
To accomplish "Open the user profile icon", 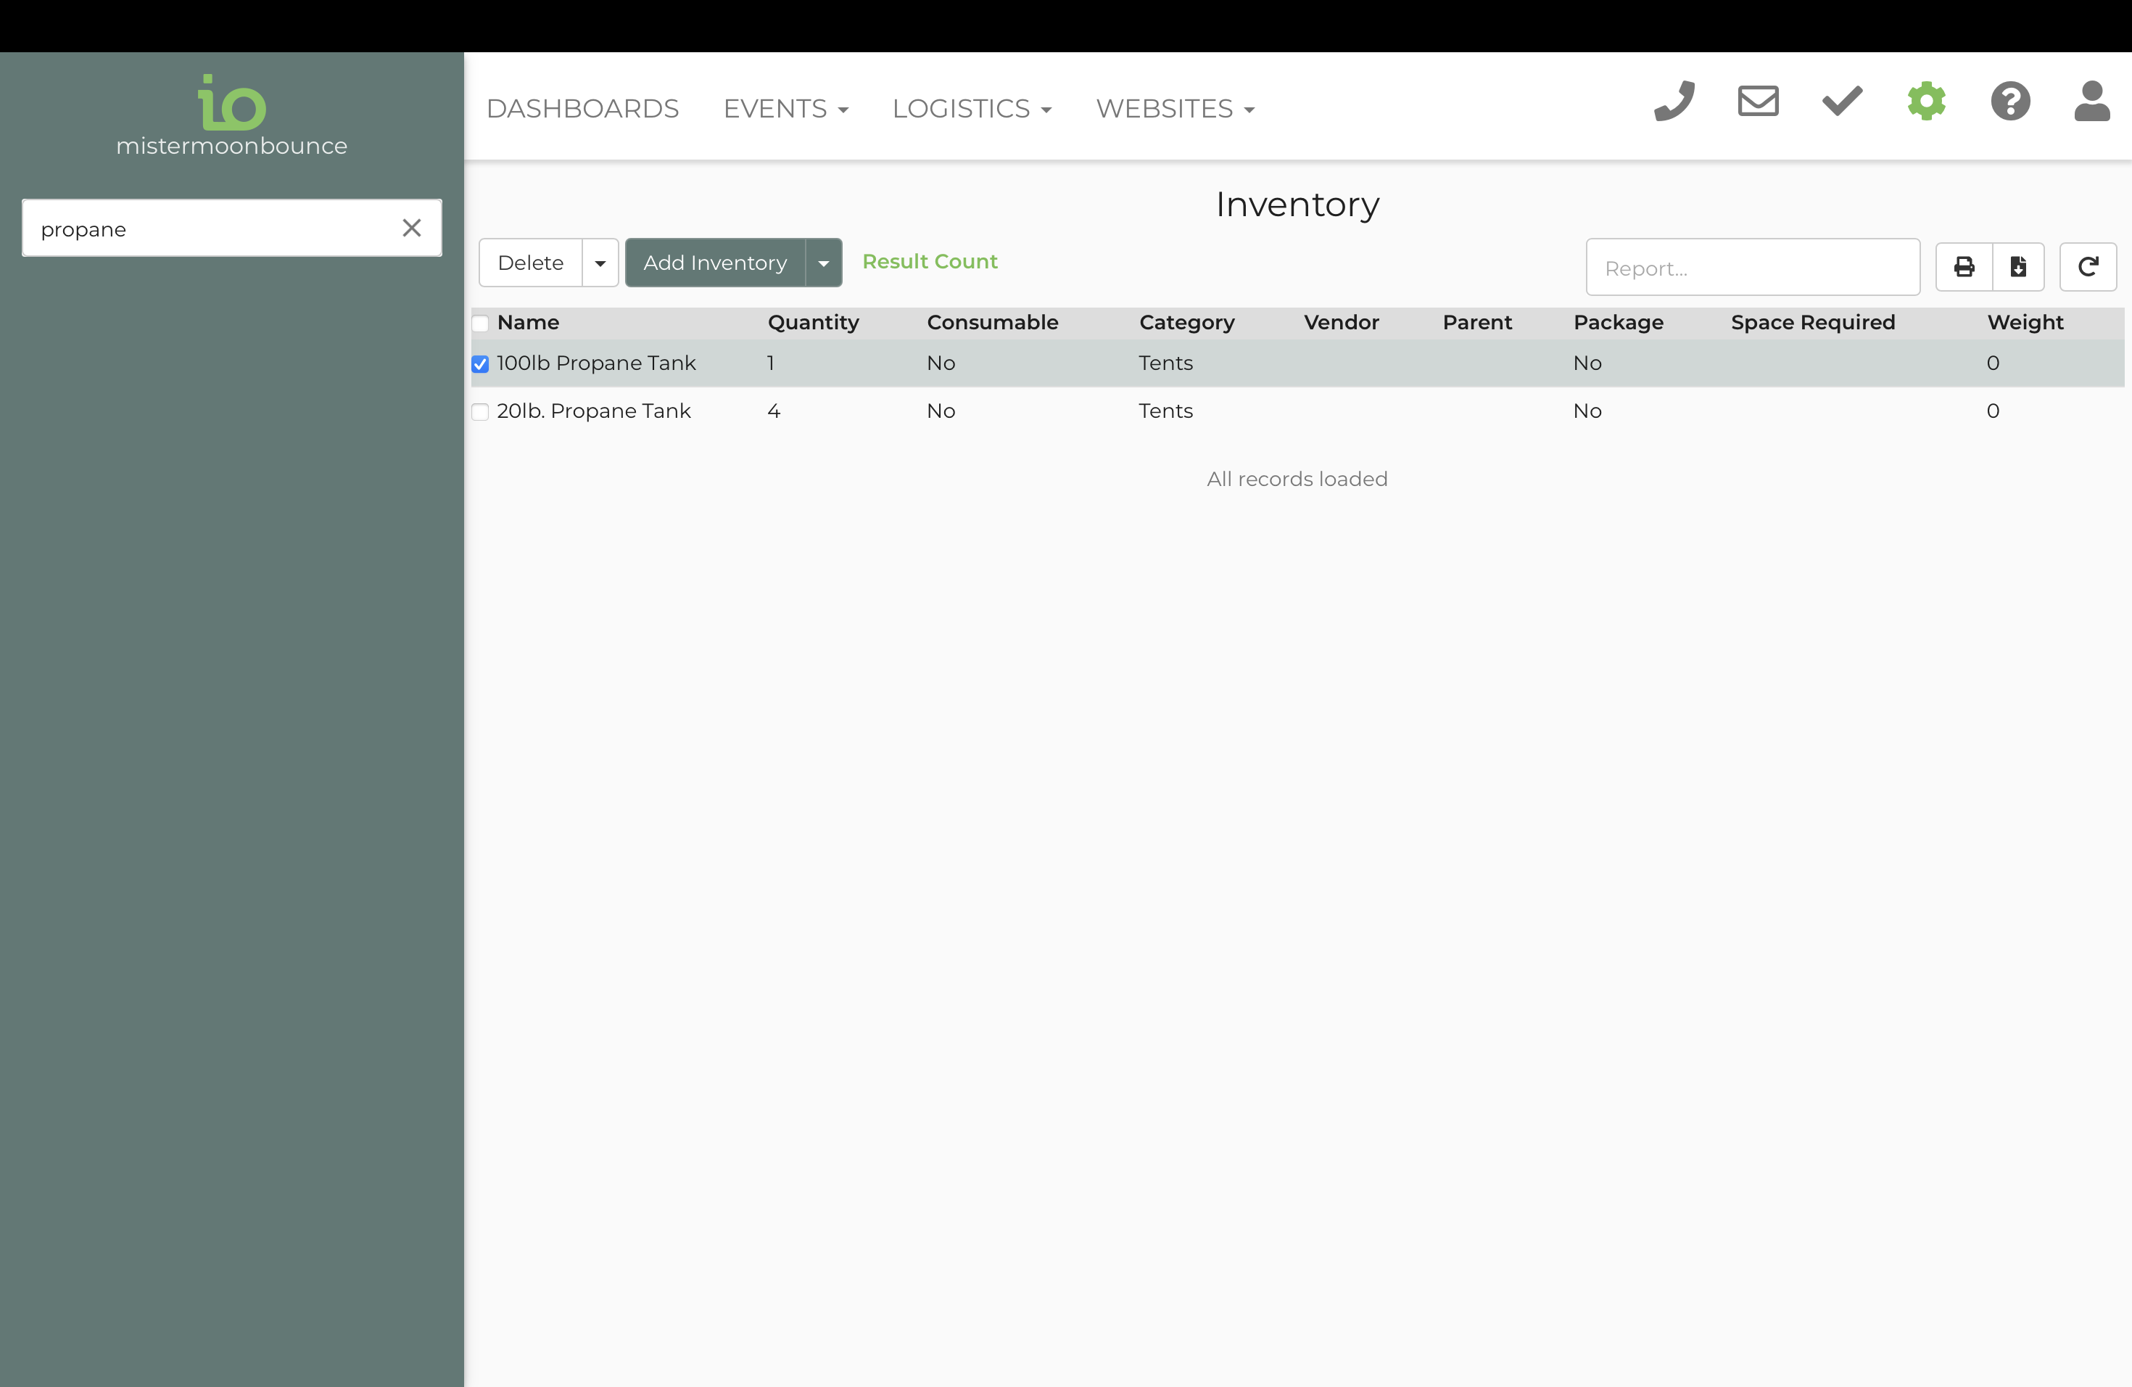I will 2091,102.
